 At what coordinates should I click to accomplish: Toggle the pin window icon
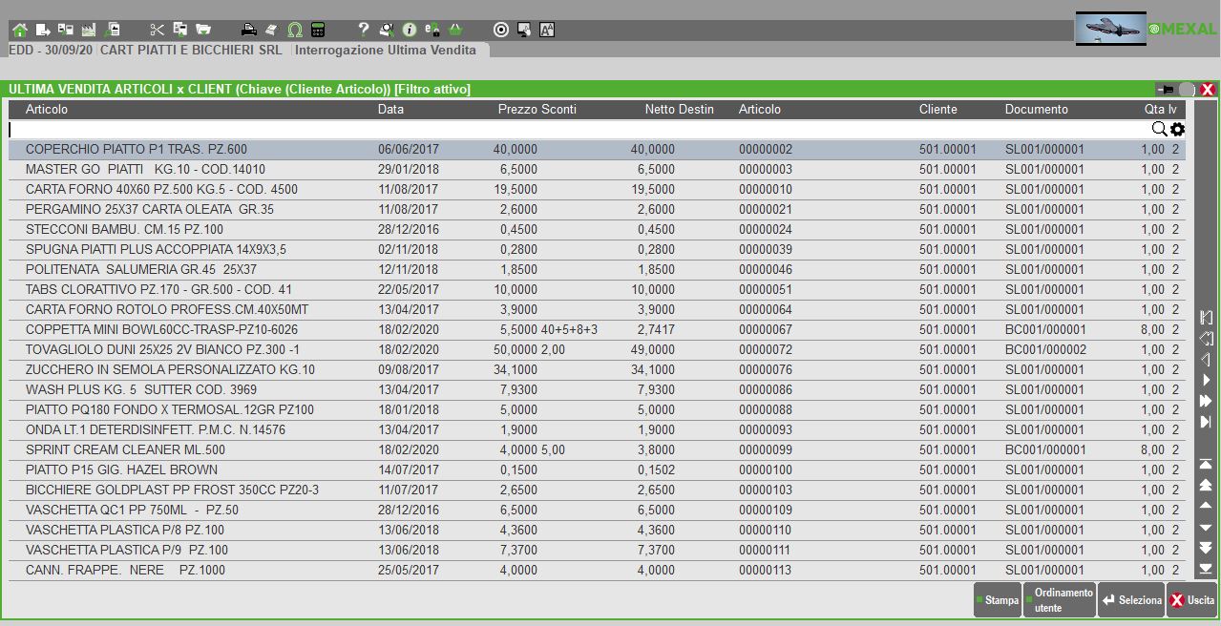pos(1165,90)
